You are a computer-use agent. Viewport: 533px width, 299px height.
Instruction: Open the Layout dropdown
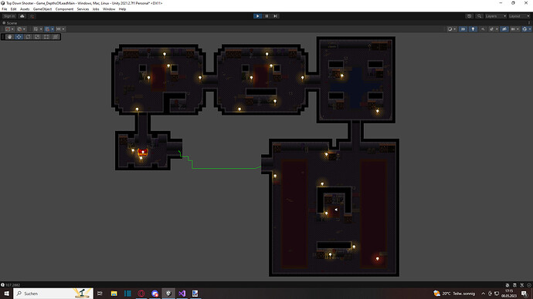[x=519, y=16]
